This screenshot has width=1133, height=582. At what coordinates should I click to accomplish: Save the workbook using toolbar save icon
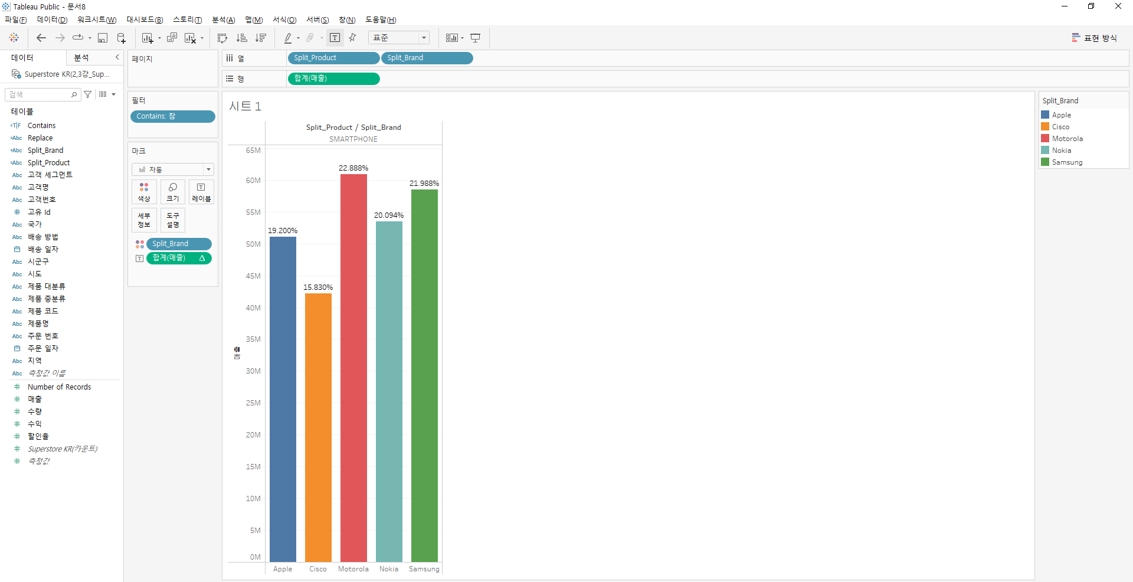[103, 38]
